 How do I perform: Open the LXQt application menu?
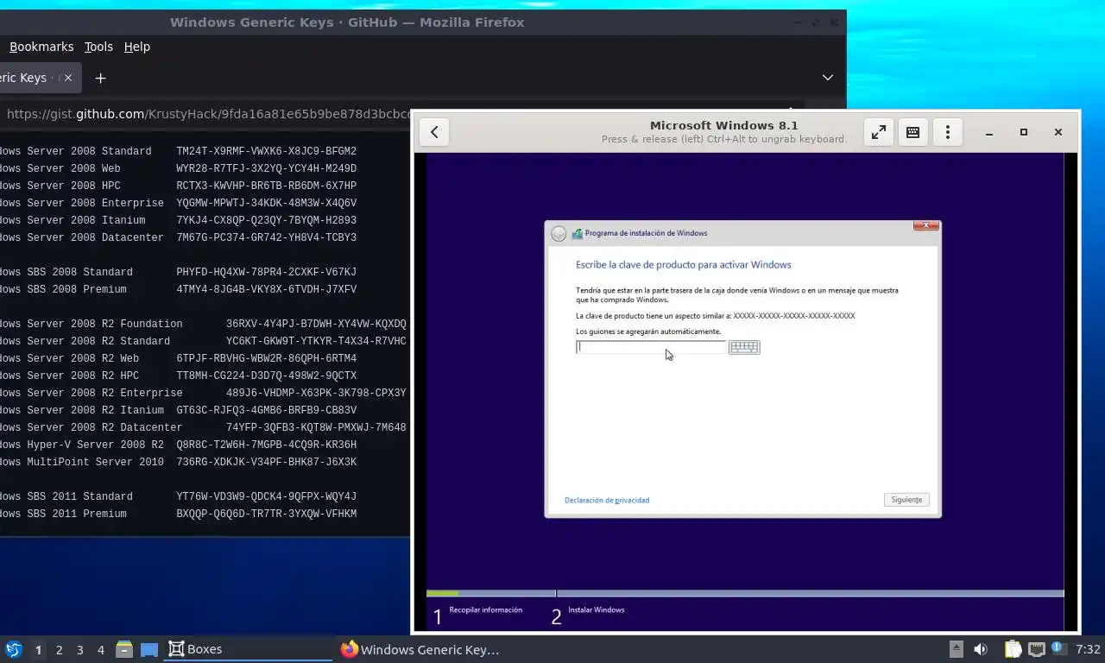pos(14,649)
